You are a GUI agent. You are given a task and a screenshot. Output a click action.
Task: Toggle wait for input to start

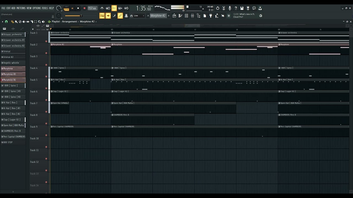coord(108,8)
